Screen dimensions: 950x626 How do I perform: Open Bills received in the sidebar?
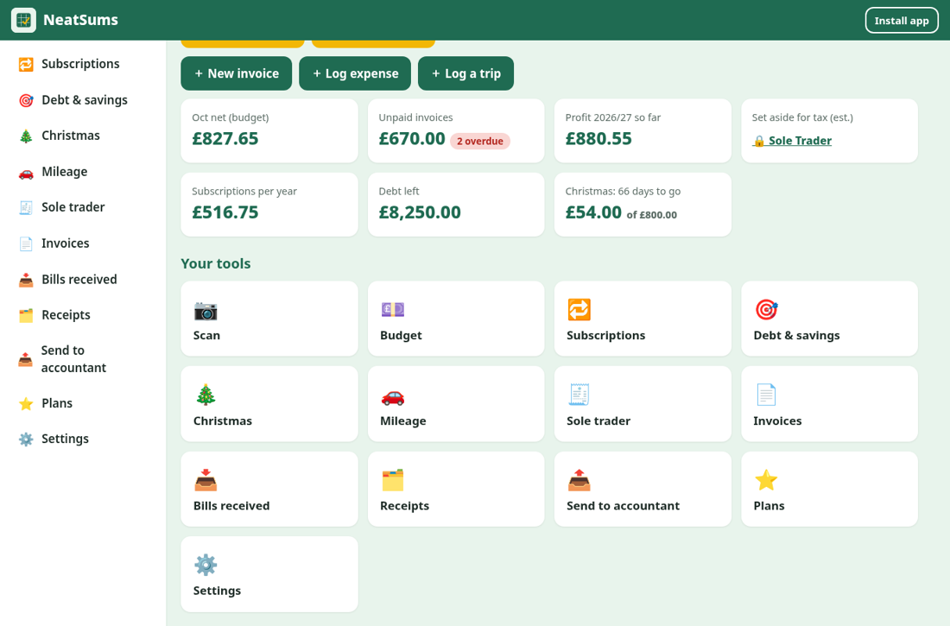[83, 280]
